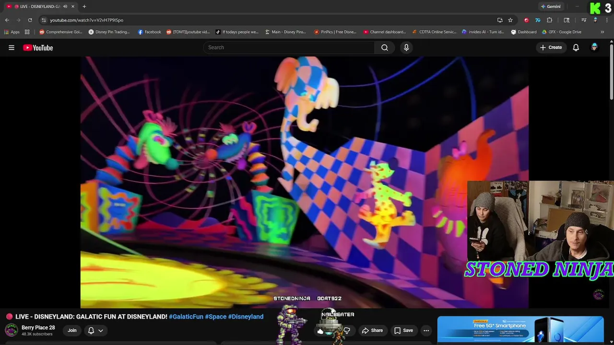Expand the subscription notification bell dropdown
This screenshot has width=614, height=345.
pos(95,330)
